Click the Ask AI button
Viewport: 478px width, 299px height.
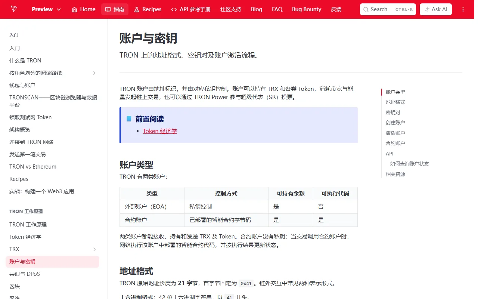click(436, 9)
